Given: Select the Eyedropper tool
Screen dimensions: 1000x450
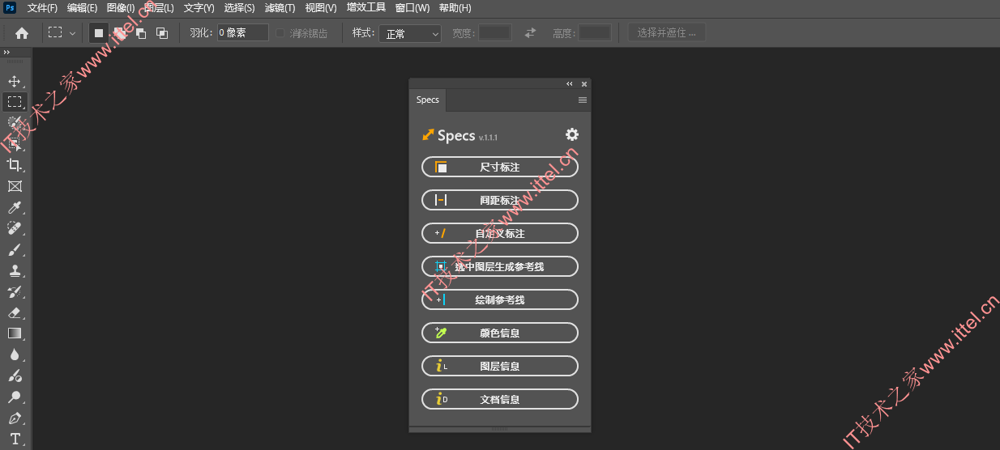Looking at the screenshot, I should coord(15,207).
